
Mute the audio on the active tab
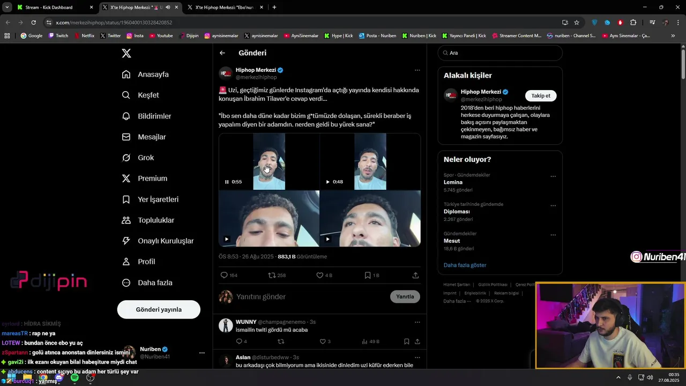point(168,8)
